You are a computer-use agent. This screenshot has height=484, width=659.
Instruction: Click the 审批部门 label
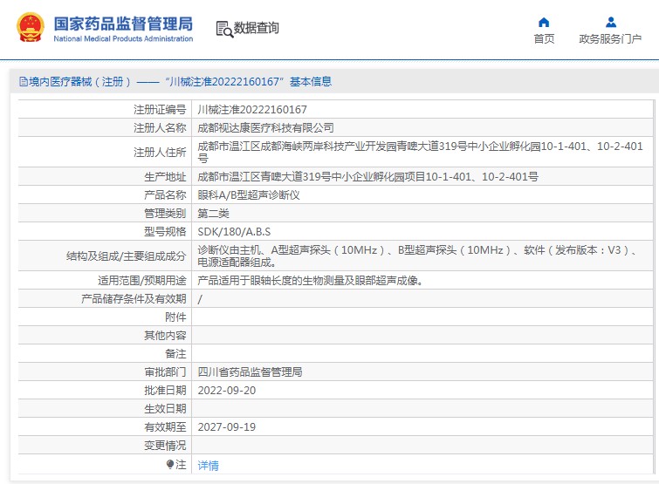(165, 372)
